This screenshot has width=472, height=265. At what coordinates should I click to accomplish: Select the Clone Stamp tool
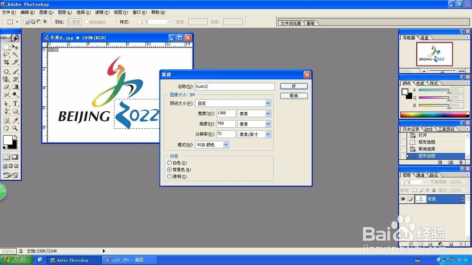[6, 79]
